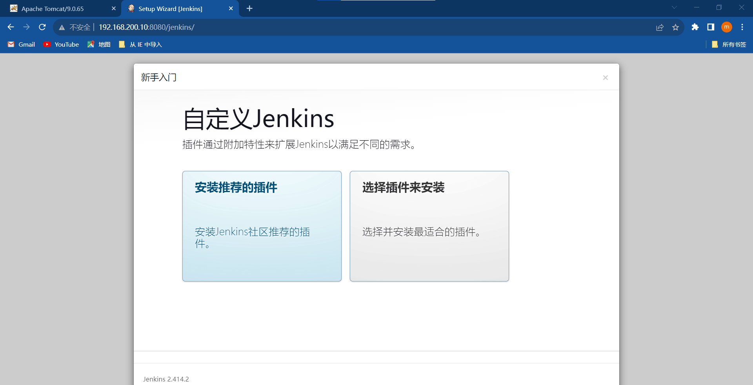This screenshot has height=385, width=753.
Task: Click the Jenkins 2.414.2 version text
Action: [x=166, y=379]
